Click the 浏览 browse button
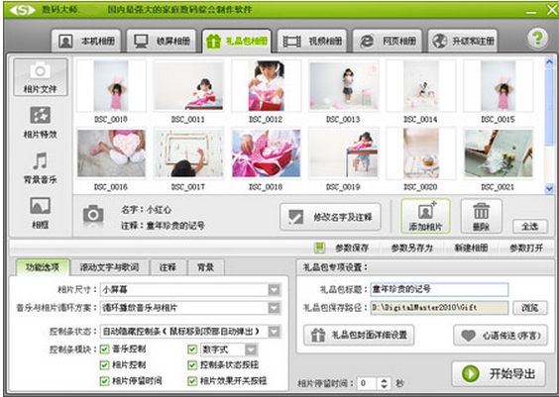 click(530, 308)
